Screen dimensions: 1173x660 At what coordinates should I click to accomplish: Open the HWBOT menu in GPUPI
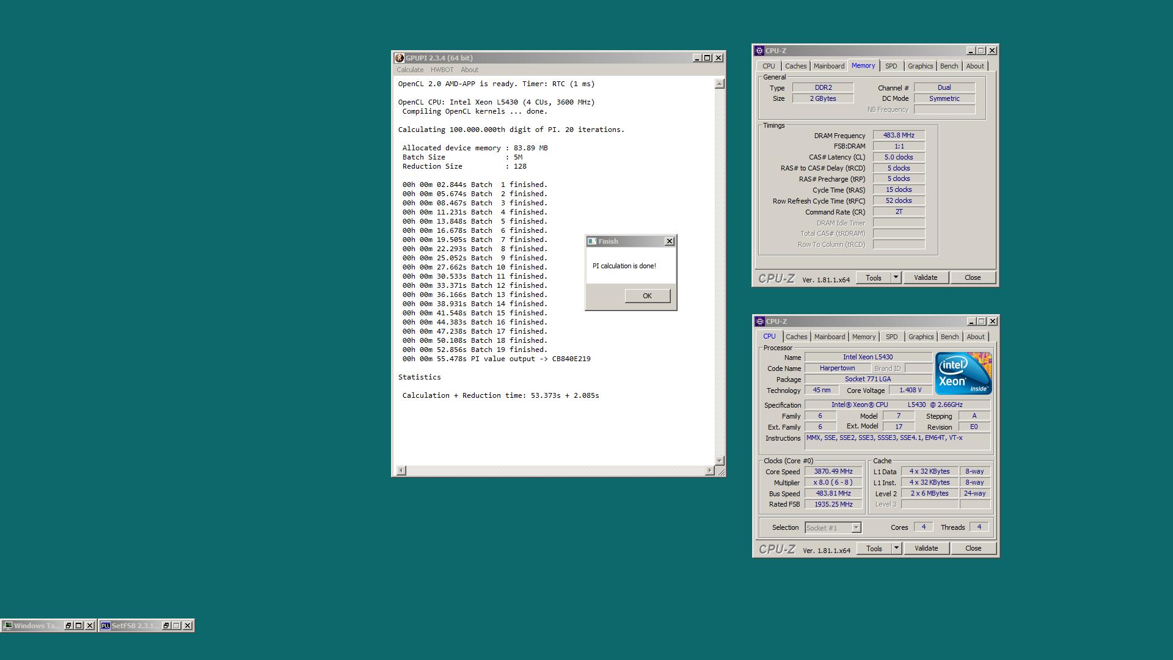pos(442,70)
